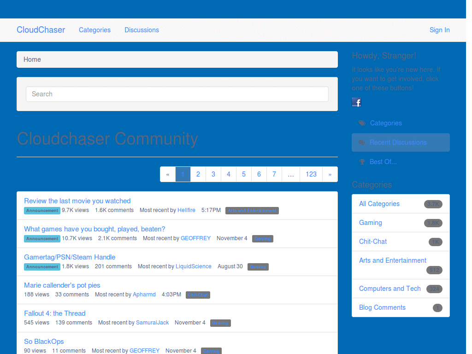This screenshot has width=472, height=354.
Task: View user LiquidScience's profile
Action: (x=194, y=266)
